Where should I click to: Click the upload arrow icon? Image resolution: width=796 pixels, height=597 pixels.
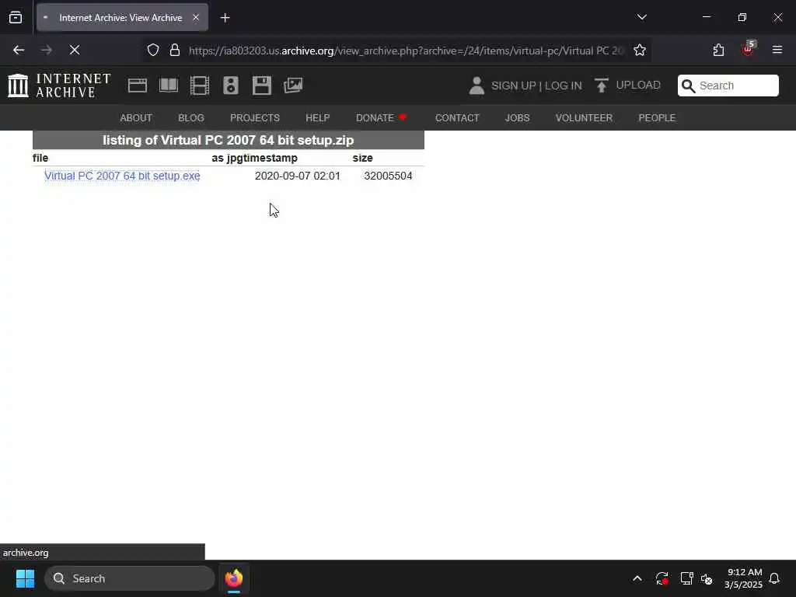click(602, 86)
